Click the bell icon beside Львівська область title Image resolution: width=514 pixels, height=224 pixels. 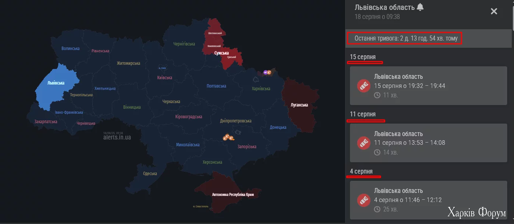point(420,7)
